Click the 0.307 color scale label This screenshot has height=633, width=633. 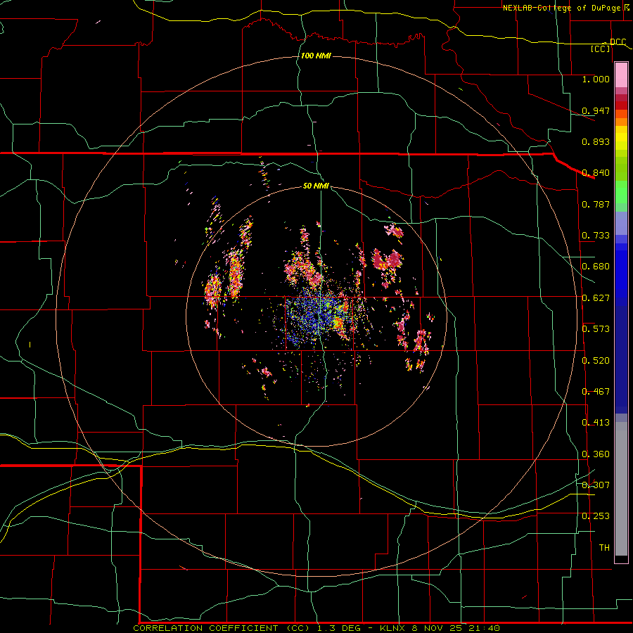point(596,485)
